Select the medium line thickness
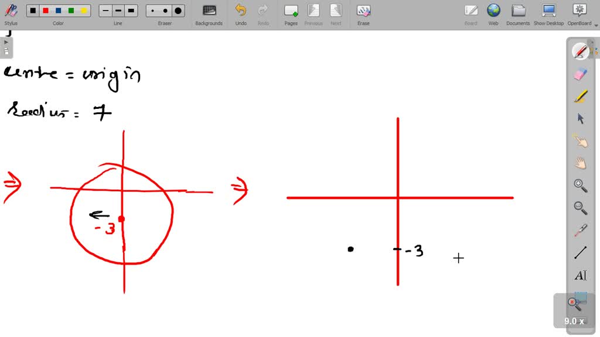The image size is (600, 337). click(118, 10)
